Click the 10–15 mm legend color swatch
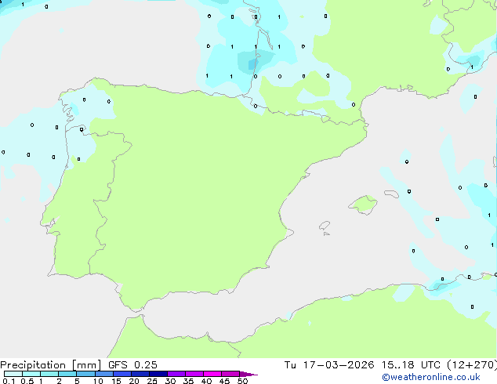This screenshot has width=497, height=384. click(x=104, y=374)
